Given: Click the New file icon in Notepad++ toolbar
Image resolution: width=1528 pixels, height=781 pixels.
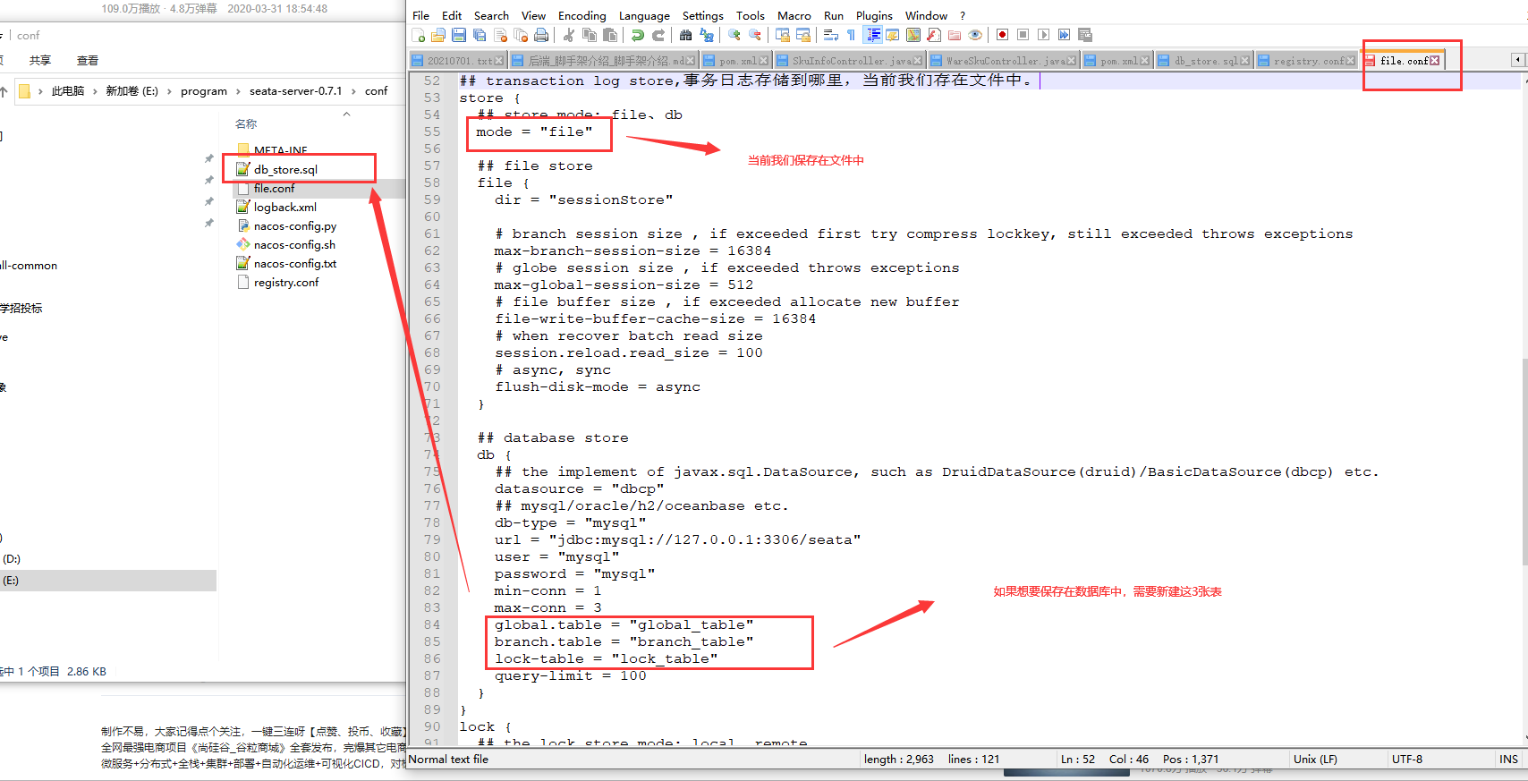Looking at the screenshot, I should pos(419,35).
